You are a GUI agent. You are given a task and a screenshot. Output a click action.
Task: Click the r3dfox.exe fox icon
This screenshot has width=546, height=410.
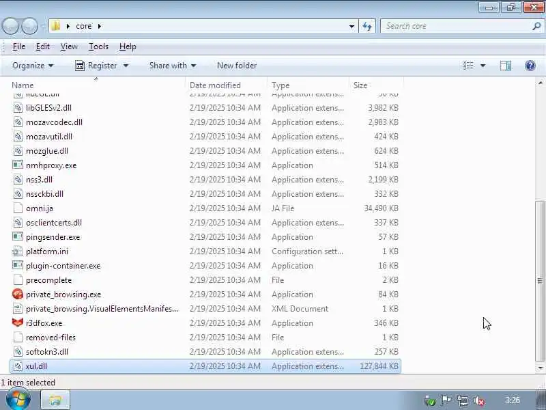pyautogui.click(x=18, y=323)
